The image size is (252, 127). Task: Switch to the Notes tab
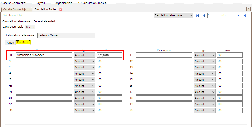point(30,27)
